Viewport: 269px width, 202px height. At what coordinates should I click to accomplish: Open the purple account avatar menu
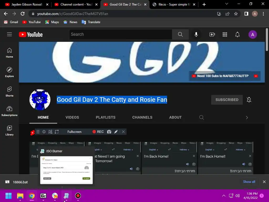coord(252,34)
